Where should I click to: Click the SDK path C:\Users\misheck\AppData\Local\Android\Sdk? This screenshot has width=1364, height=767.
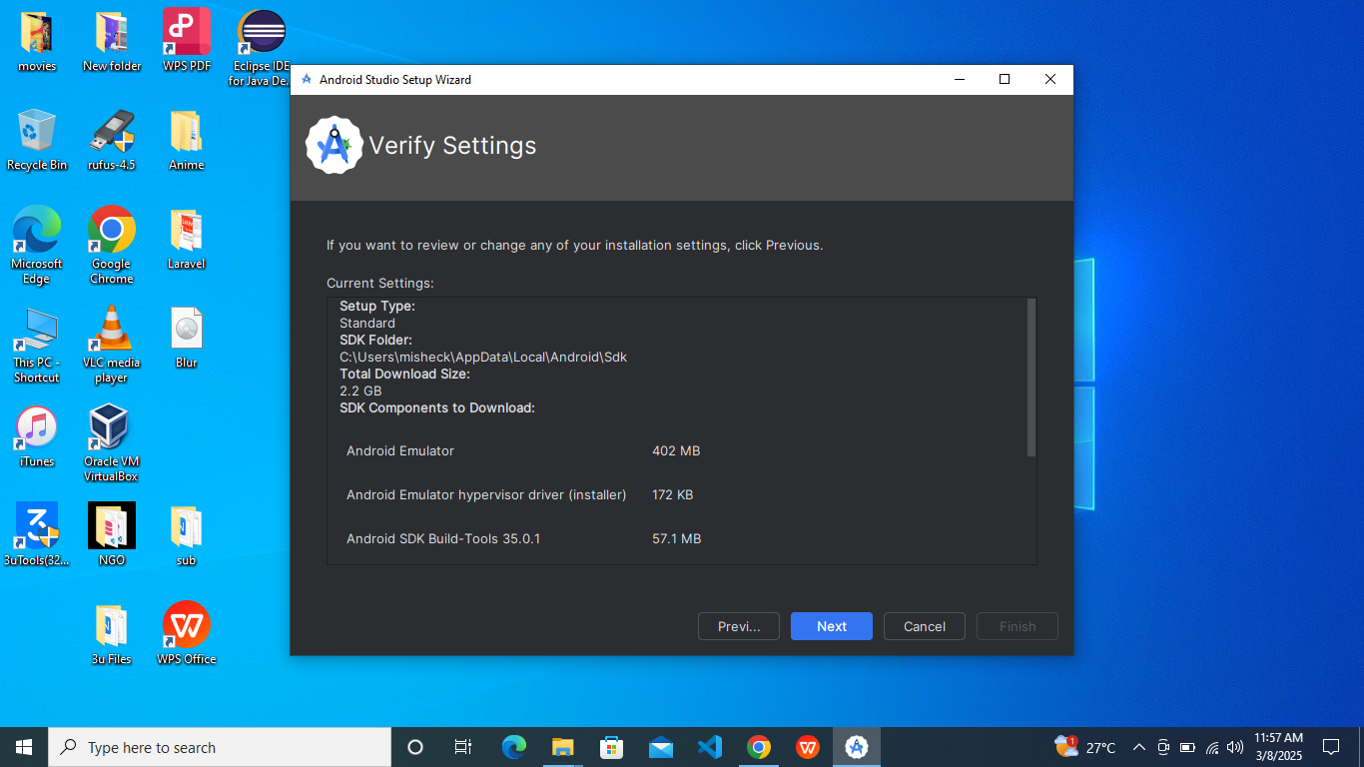click(483, 357)
